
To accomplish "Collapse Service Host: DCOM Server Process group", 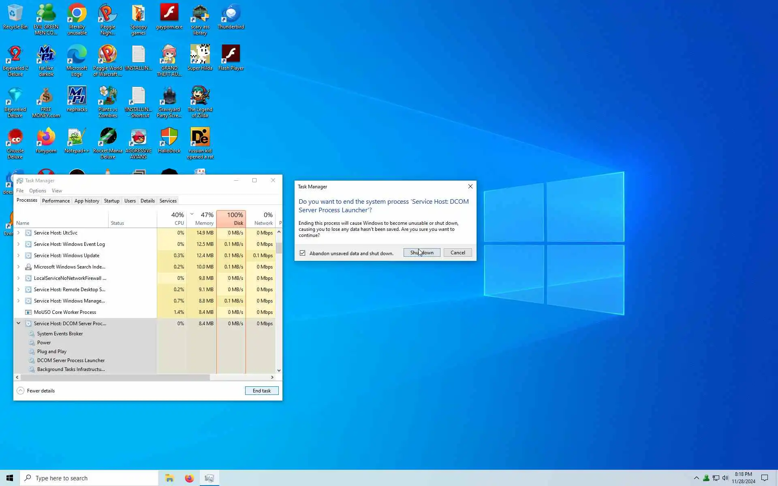I will click(18, 323).
